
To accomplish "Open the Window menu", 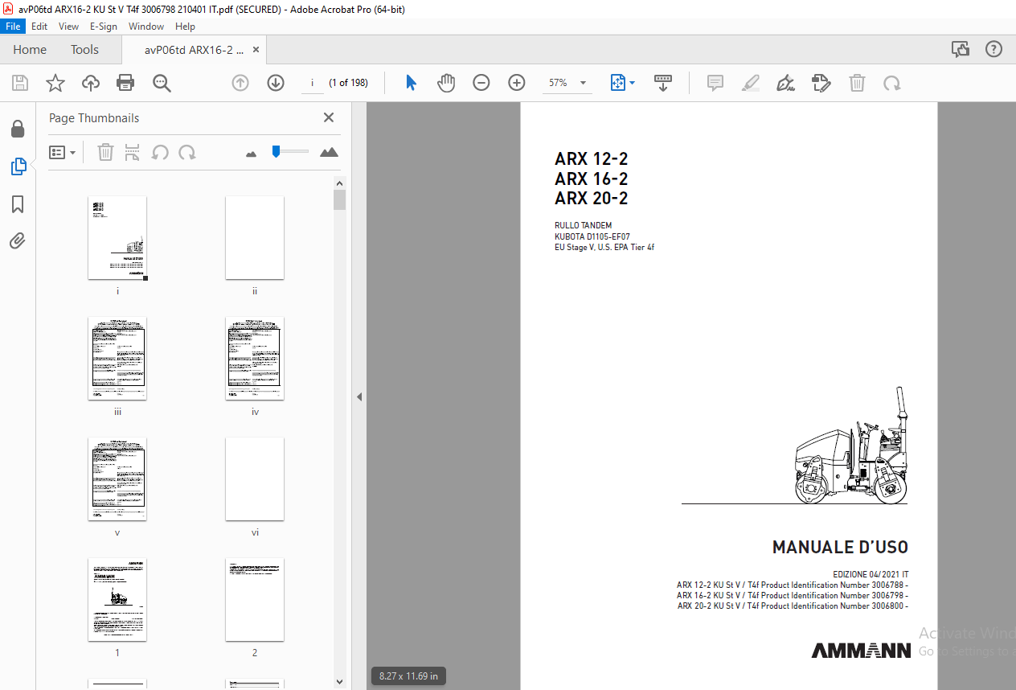I will 146,27.
